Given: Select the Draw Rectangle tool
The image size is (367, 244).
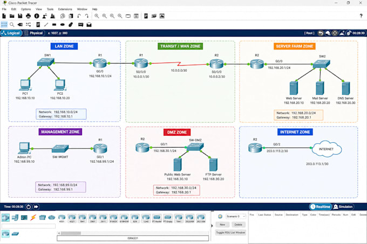Looking at the screenshot, I should [55, 25].
